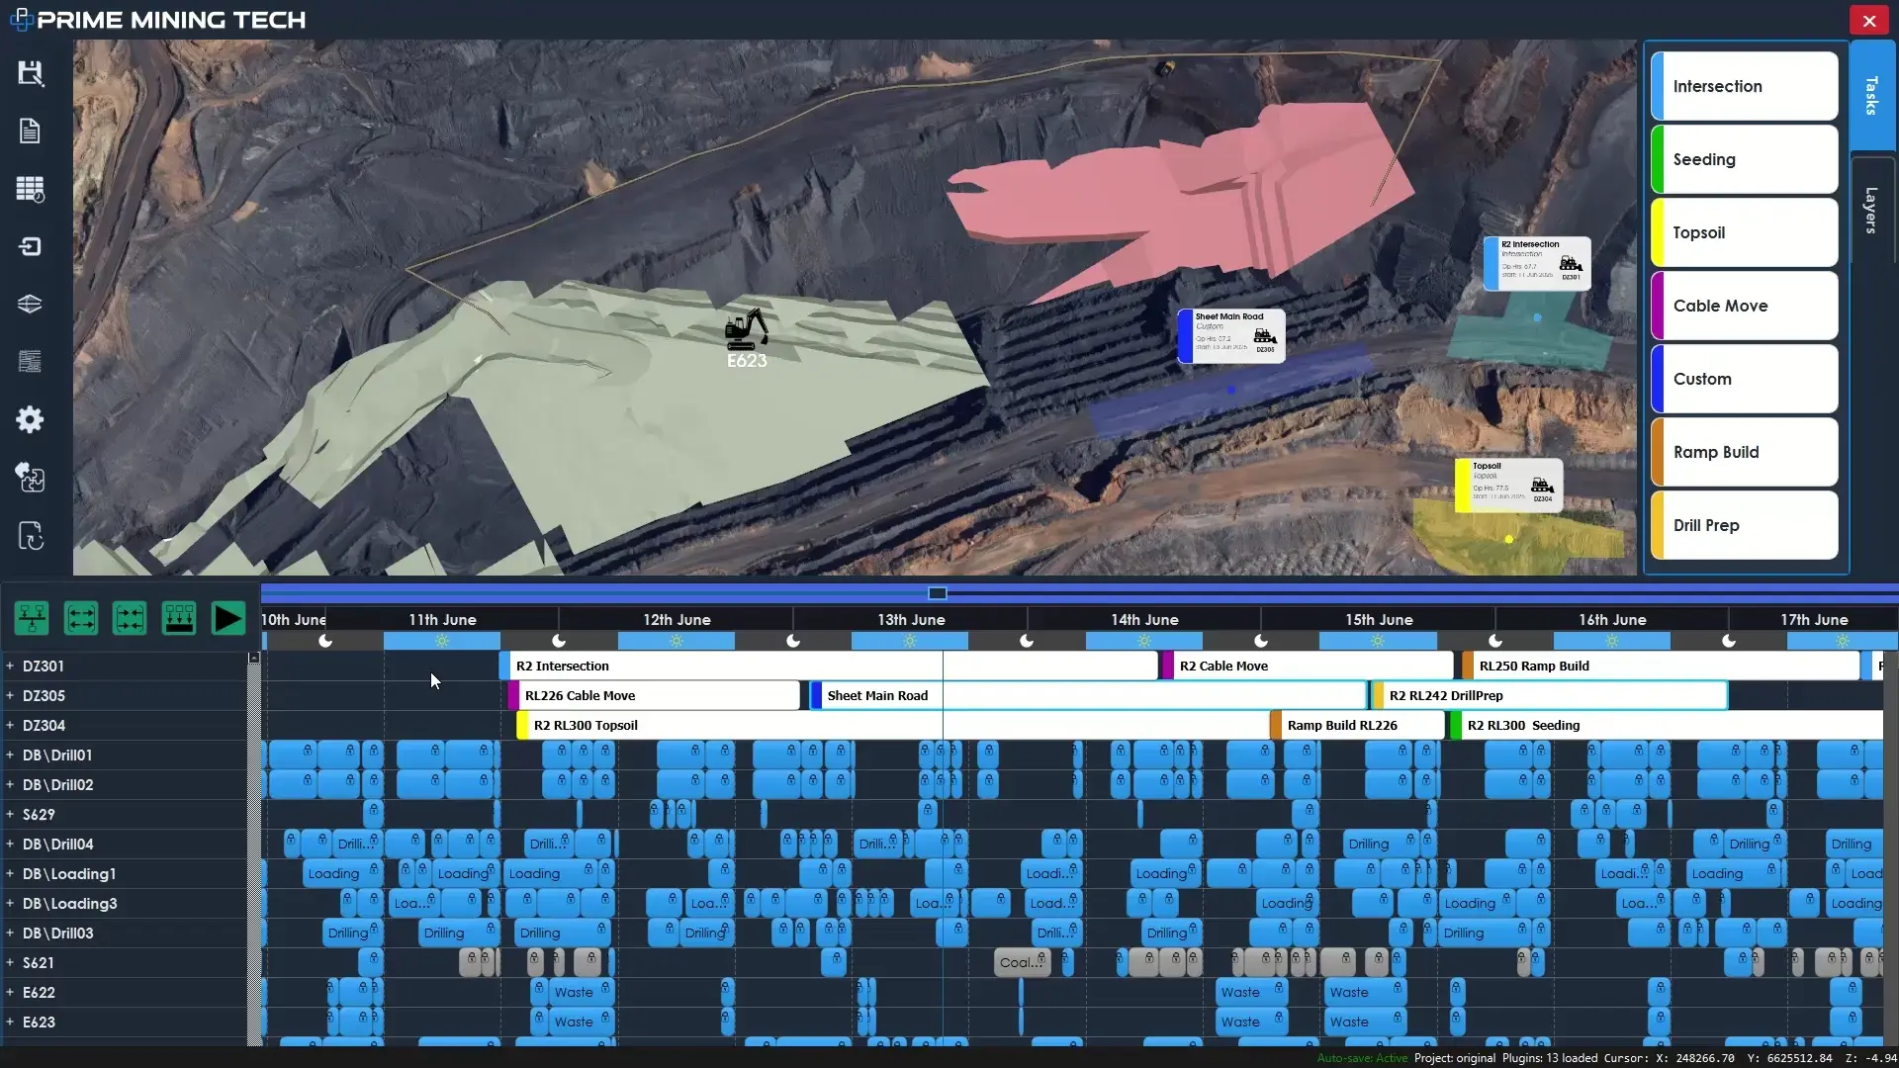Click the timeline range slider handle
This screenshot has width=1899, height=1068.
(x=938, y=593)
